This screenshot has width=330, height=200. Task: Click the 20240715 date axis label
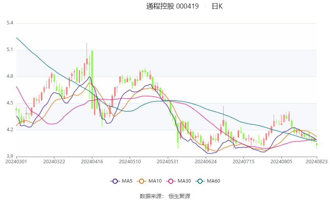point(243,162)
